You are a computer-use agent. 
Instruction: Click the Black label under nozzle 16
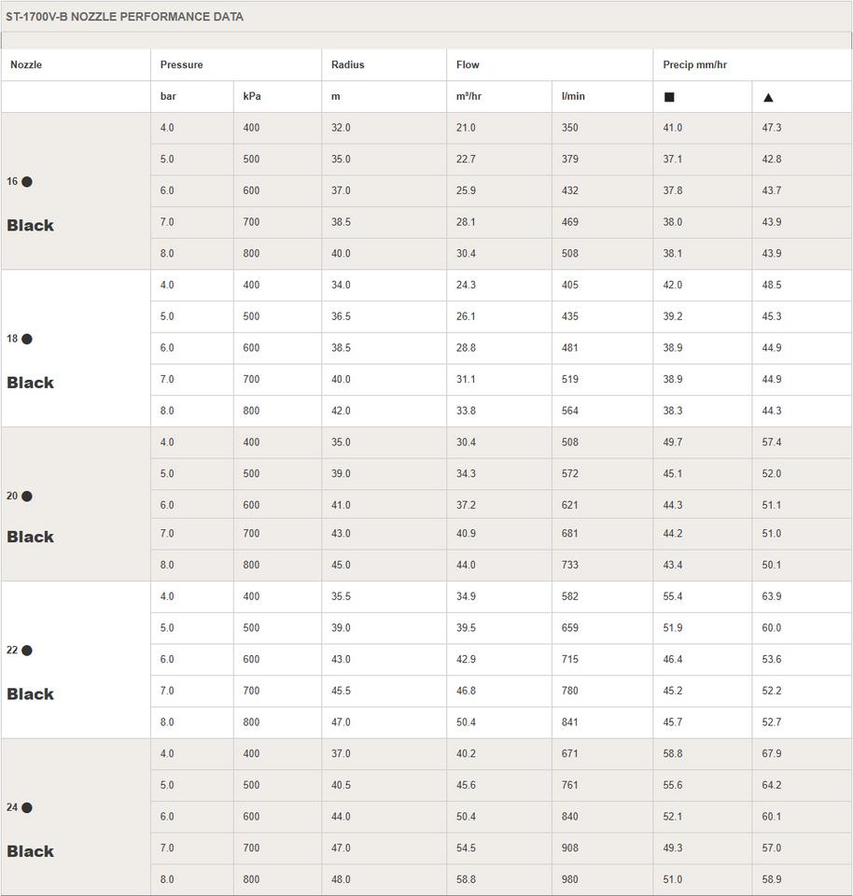(31, 225)
